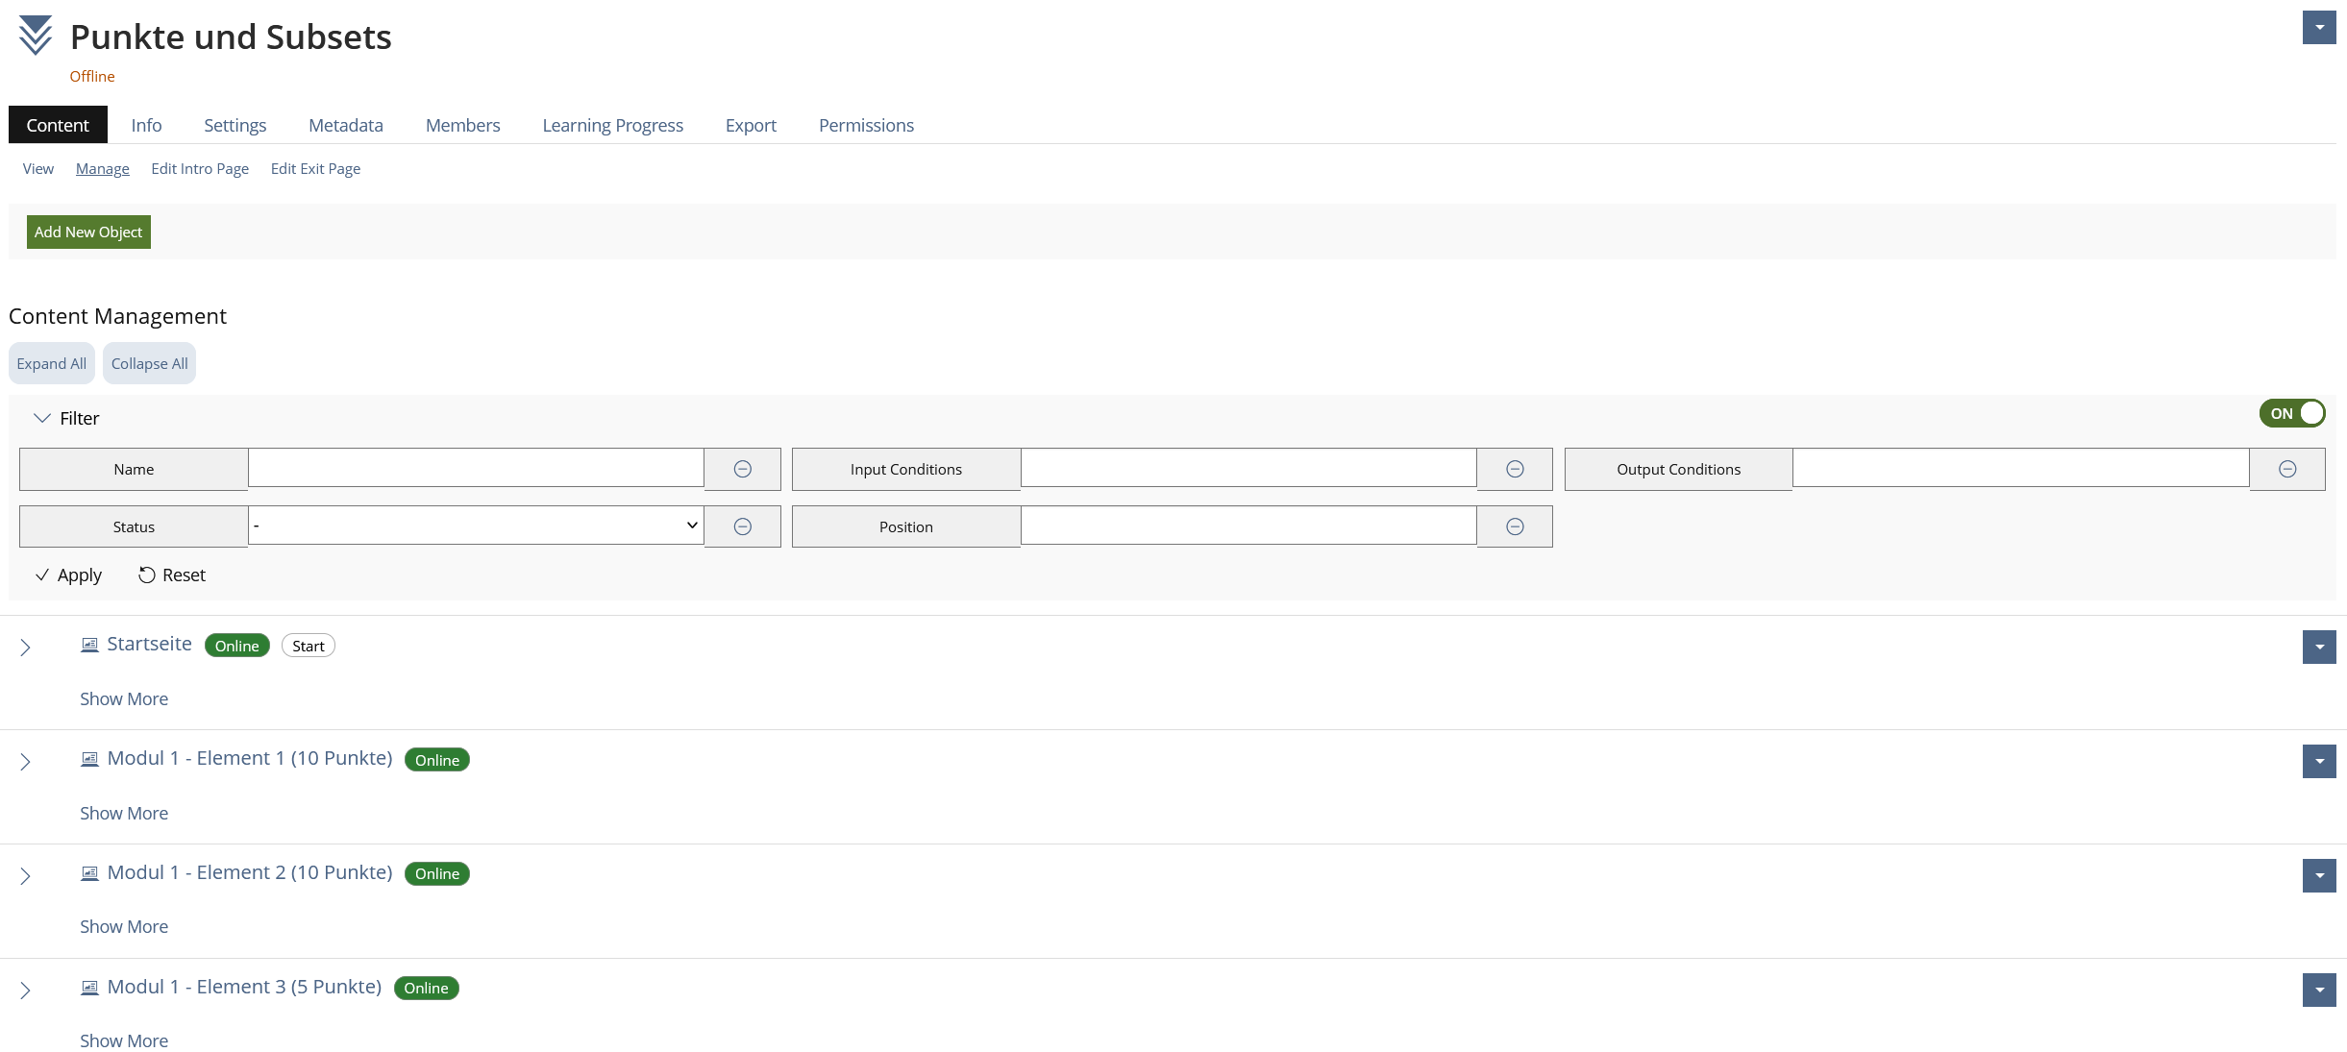Remove the Position filter field

click(x=1515, y=526)
